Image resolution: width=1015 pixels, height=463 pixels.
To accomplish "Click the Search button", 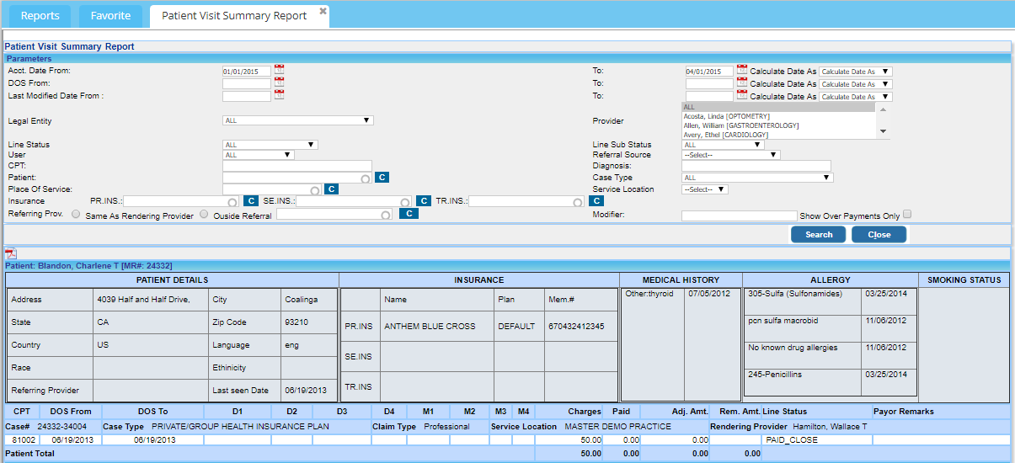I will tap(818, 235).
